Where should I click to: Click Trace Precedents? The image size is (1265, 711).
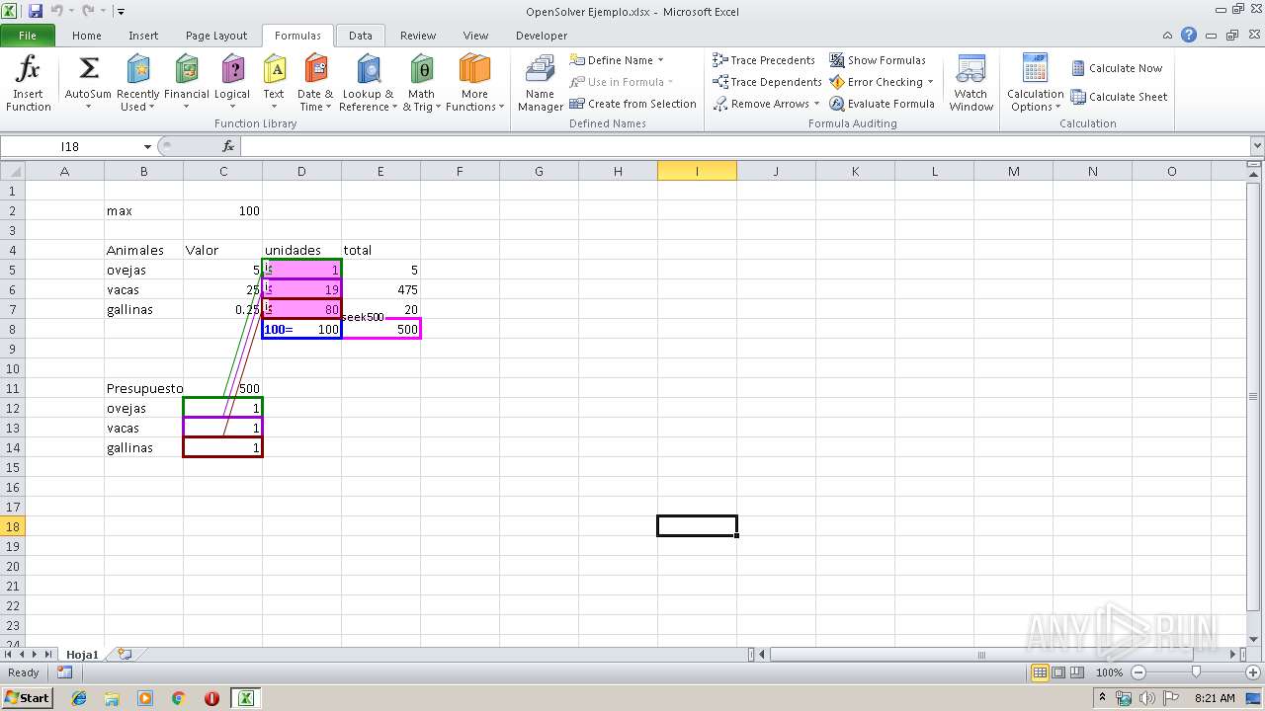tap(763, 60)
